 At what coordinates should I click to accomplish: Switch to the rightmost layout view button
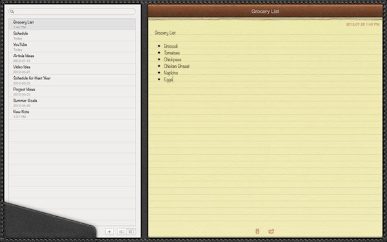[x=131, y=232]
